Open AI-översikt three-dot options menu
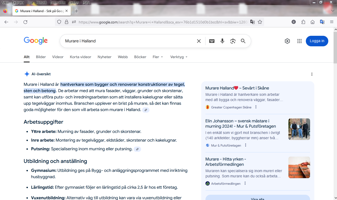The width and height of the screenshot is (337, 200). 312,74
